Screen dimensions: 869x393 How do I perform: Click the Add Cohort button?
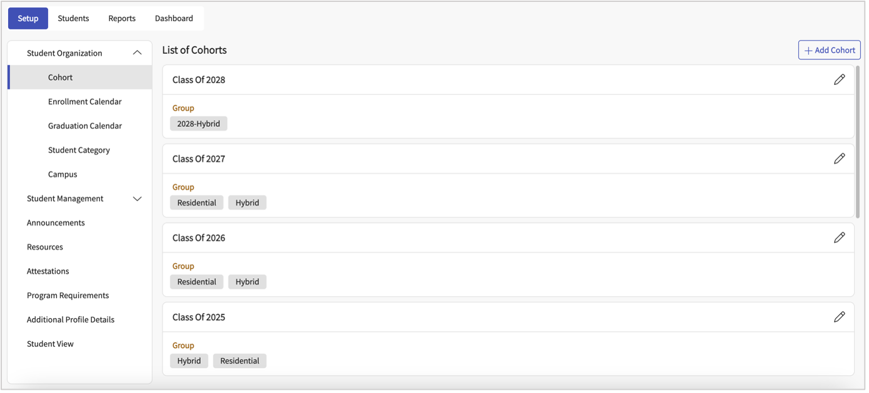point(829,50)
